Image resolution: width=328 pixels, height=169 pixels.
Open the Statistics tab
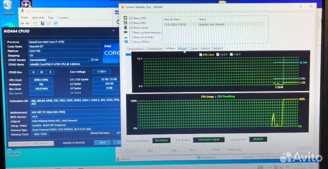(218, 49)
